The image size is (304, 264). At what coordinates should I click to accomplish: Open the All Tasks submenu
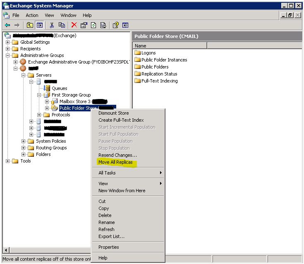pyautogui.click(x=128, y=173)
